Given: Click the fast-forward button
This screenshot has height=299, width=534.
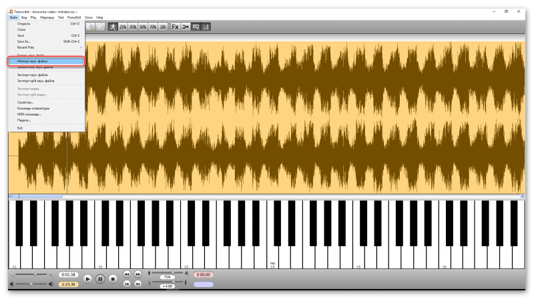Looking at the screenshot, I should point(138,274).
